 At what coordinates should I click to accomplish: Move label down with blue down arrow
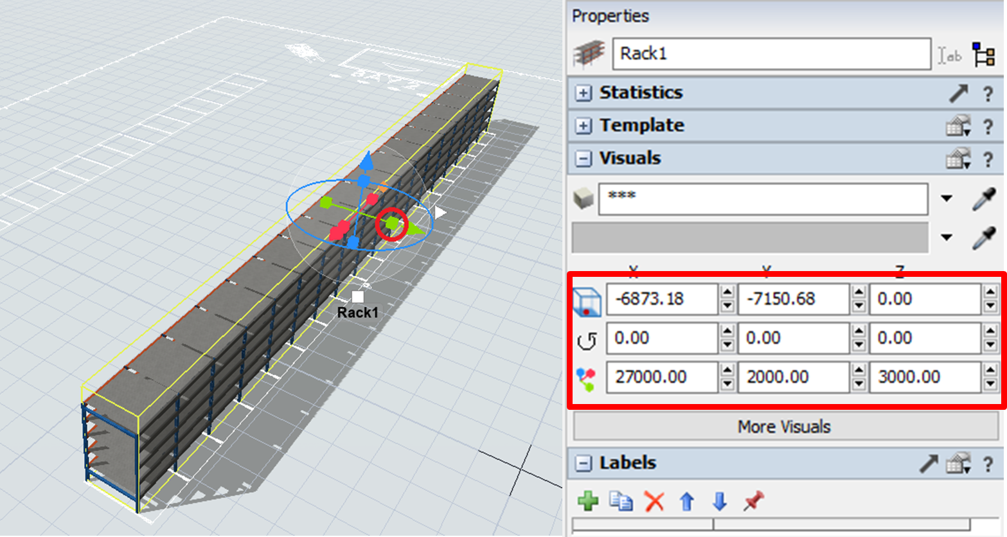click(x=720, y=501)
